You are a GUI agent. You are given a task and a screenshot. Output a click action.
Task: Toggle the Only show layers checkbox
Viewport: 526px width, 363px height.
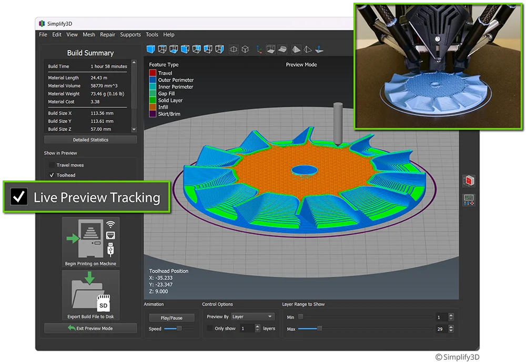(x=210, y=328)
